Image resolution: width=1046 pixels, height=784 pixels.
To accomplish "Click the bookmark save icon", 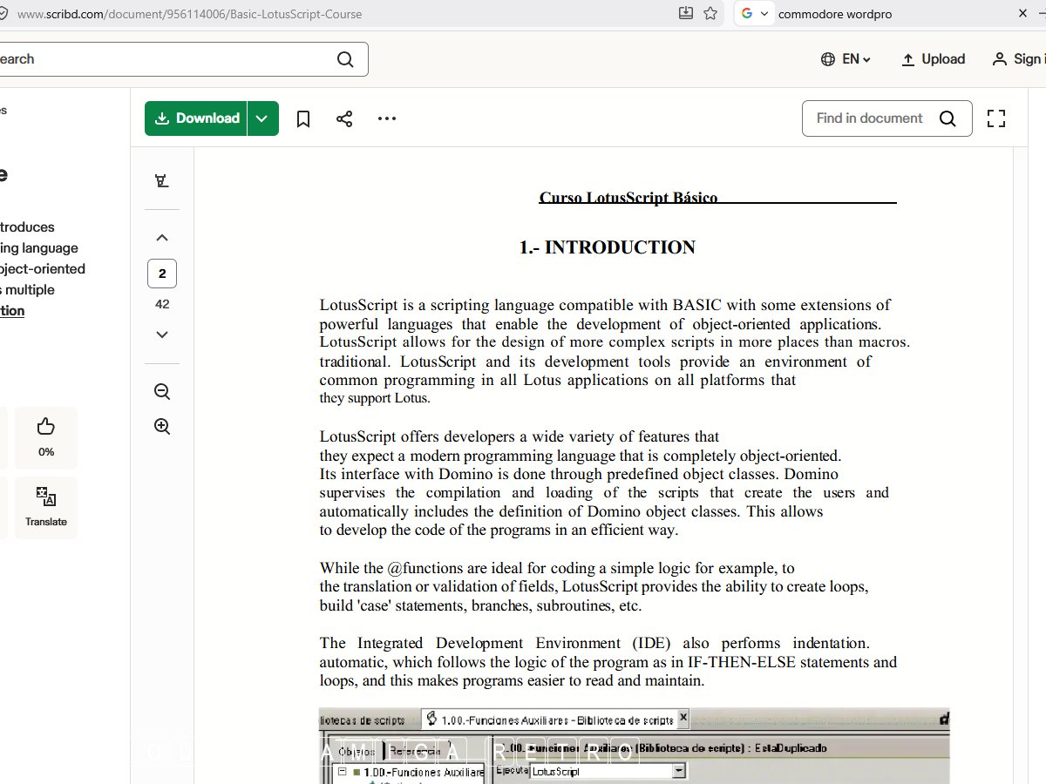I will (x=303, y=118).
